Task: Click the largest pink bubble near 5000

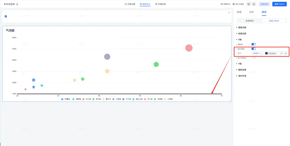Action: tap(189, 48)
